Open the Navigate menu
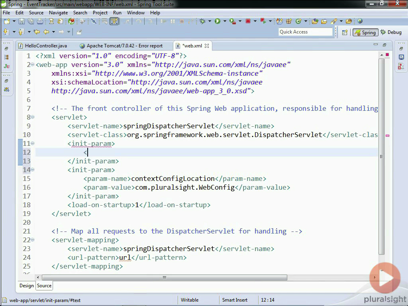Viewport: 408px width, 306px height. 58,13
